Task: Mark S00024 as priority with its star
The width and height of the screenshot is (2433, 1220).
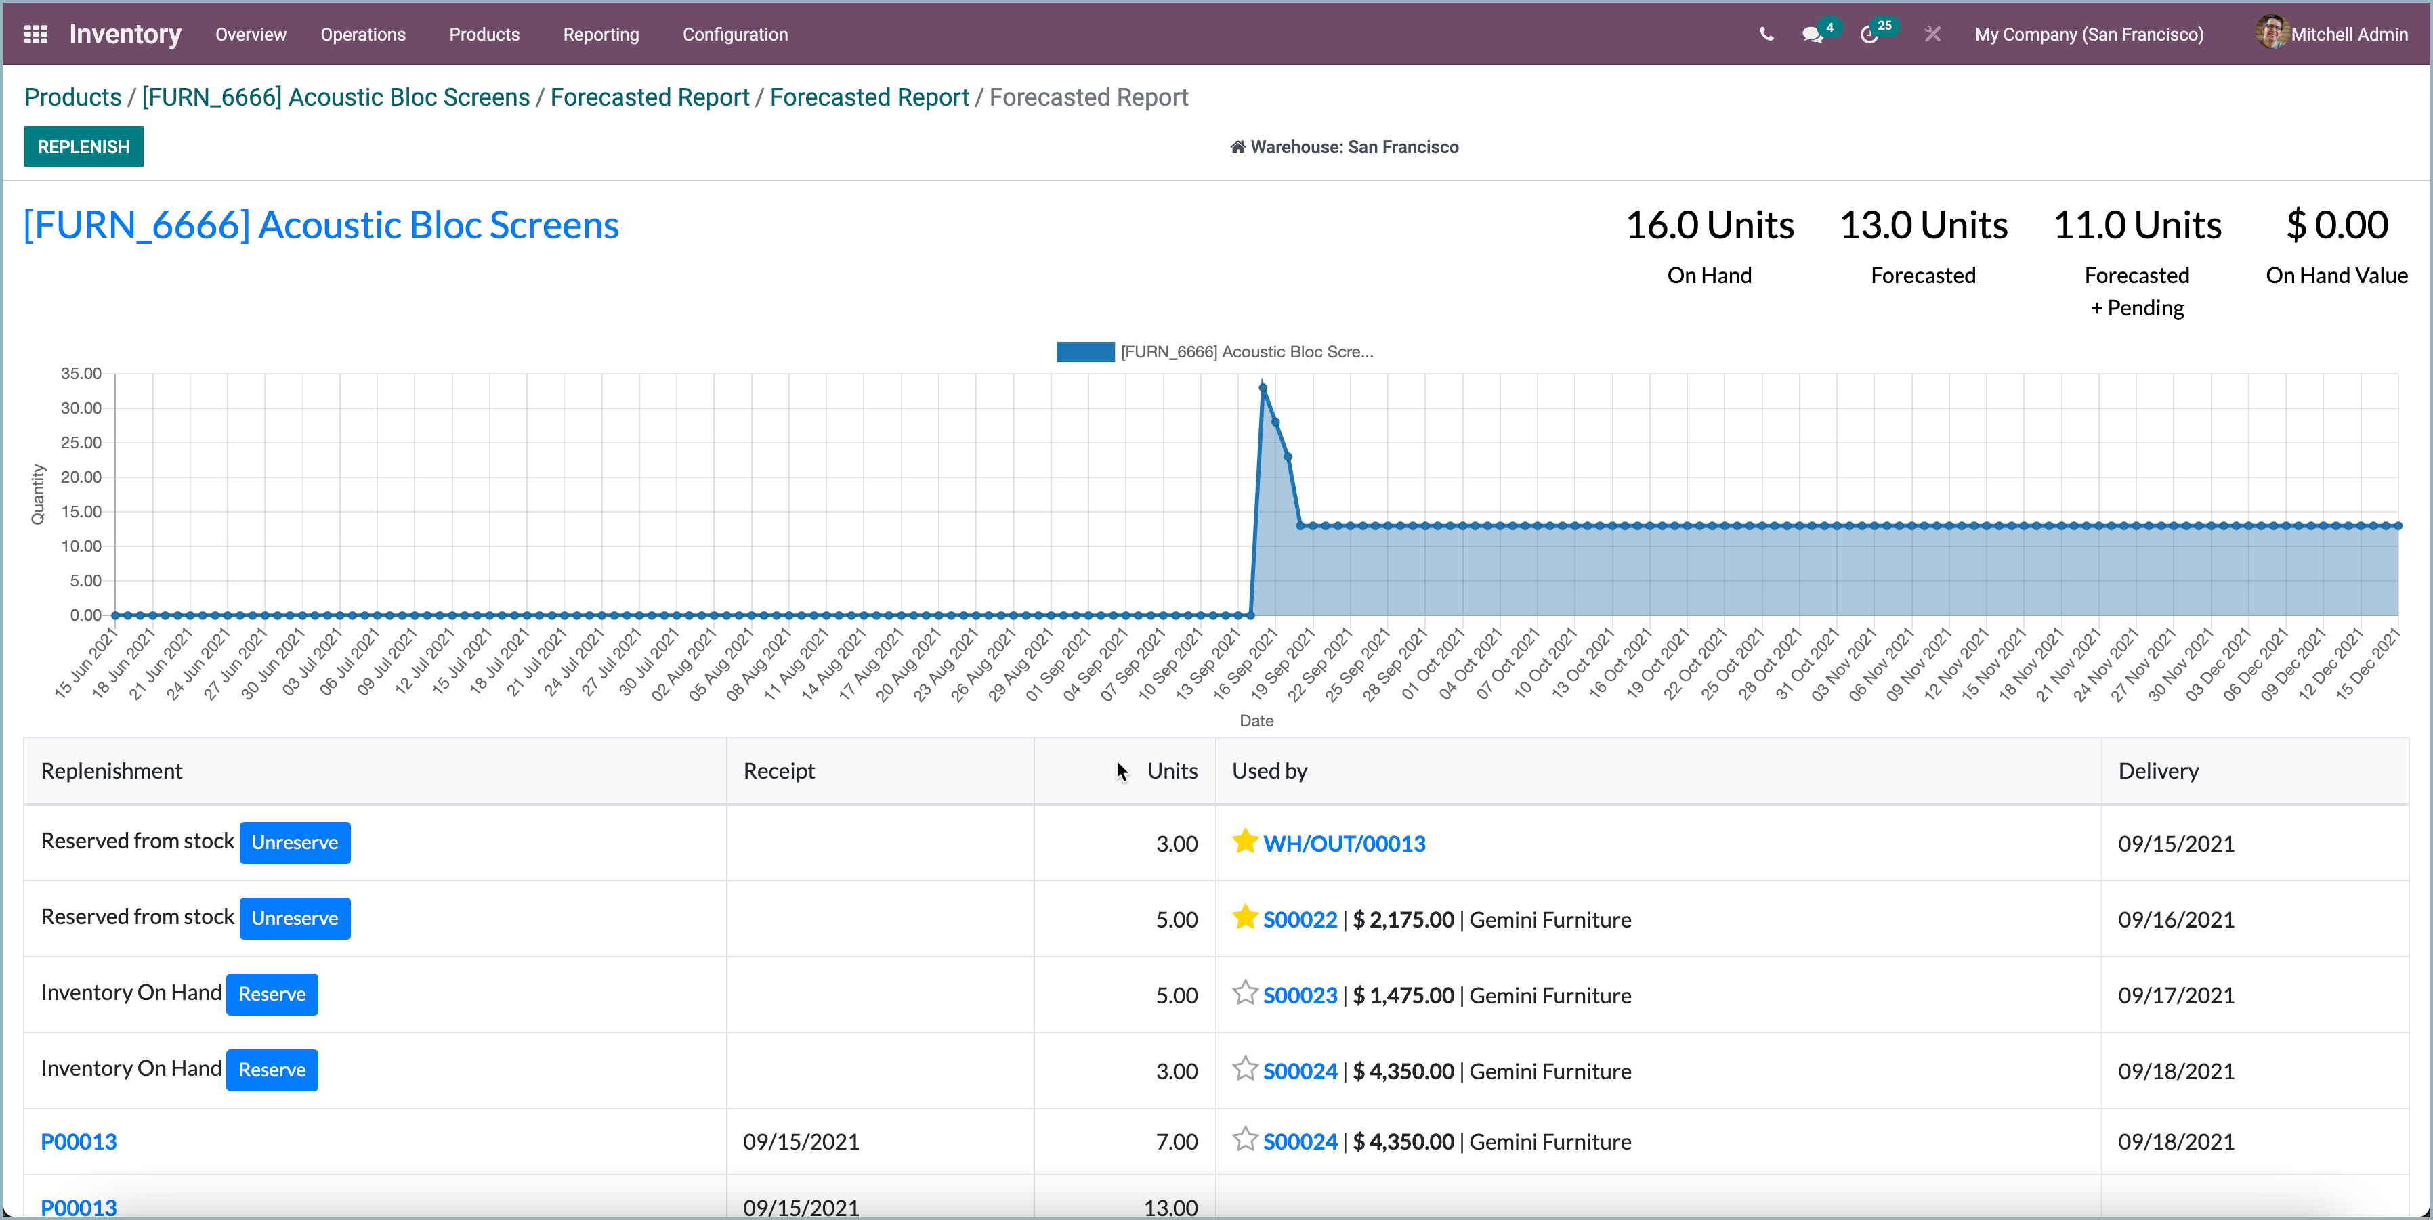Action: pyautogui.click(x=1245, y=1069)
